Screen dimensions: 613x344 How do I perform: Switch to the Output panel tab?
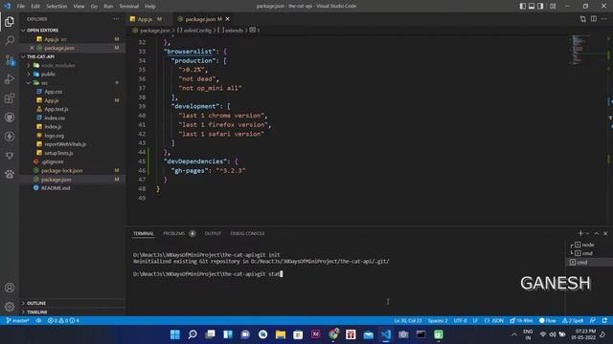[x=213, y=233]
